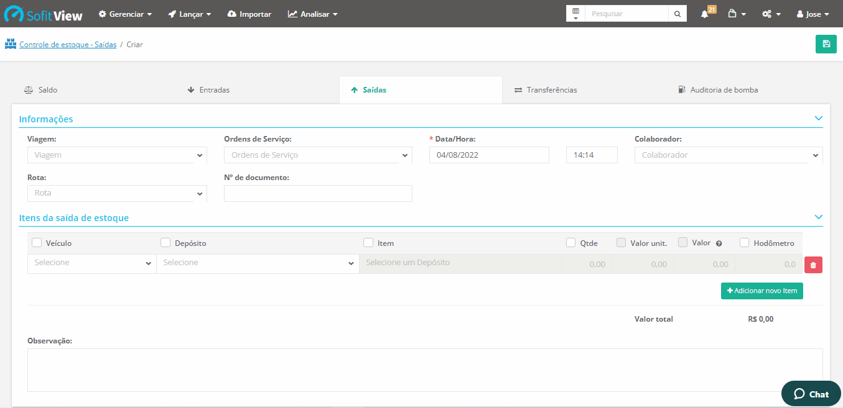Click the green save icon button
The image size is (843, 408).
[826, 44]
